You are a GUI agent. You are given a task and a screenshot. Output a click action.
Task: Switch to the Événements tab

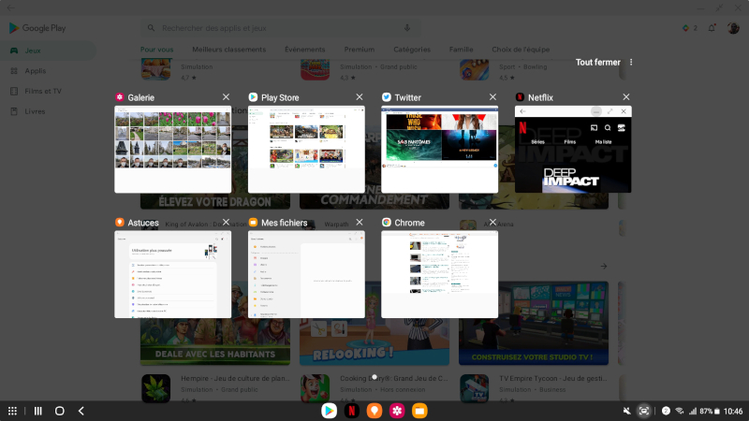(x=305, y=50)
